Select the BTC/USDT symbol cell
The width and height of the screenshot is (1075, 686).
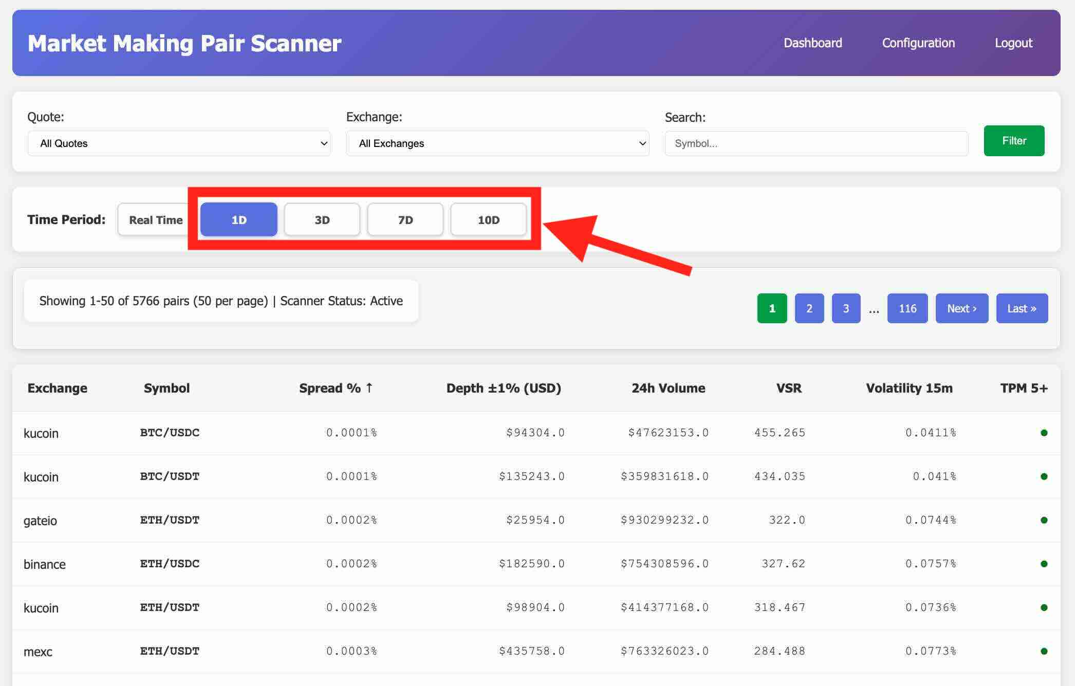click(x=170, y=476)
